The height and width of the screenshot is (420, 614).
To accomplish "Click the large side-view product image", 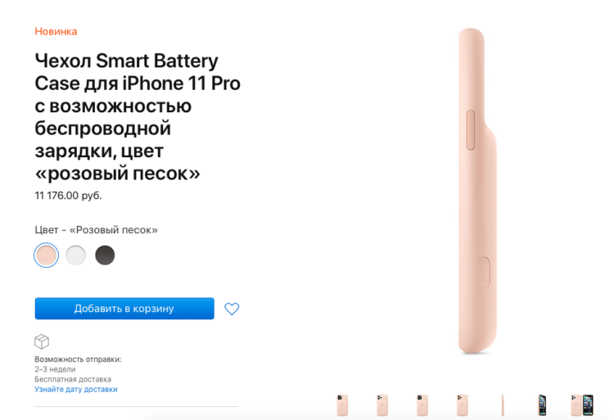I will [x=477, y=191].
